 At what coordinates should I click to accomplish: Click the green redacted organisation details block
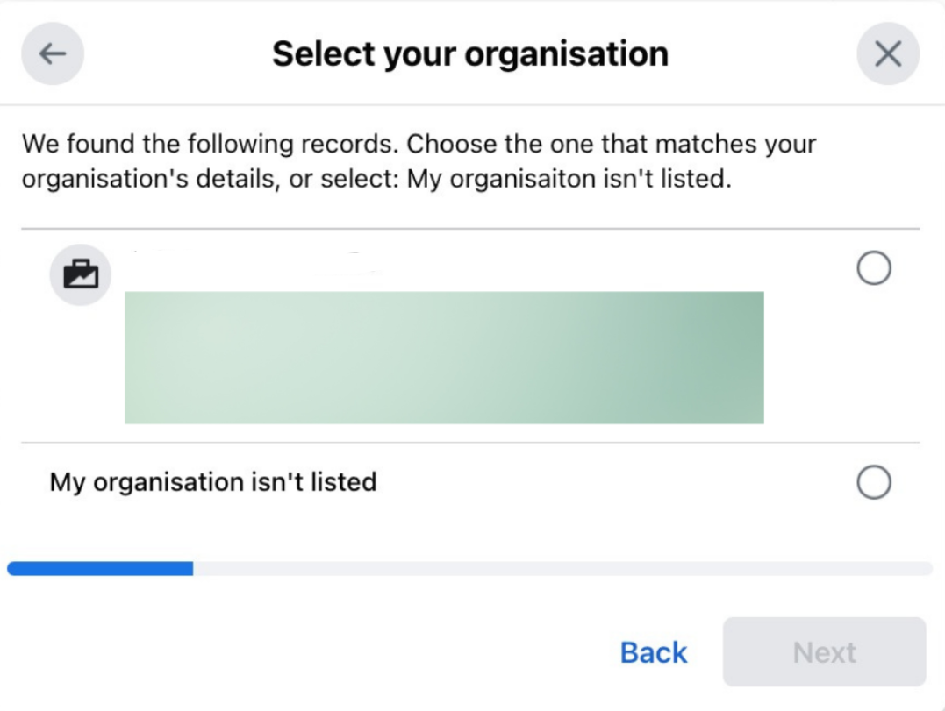coord(444,358)
